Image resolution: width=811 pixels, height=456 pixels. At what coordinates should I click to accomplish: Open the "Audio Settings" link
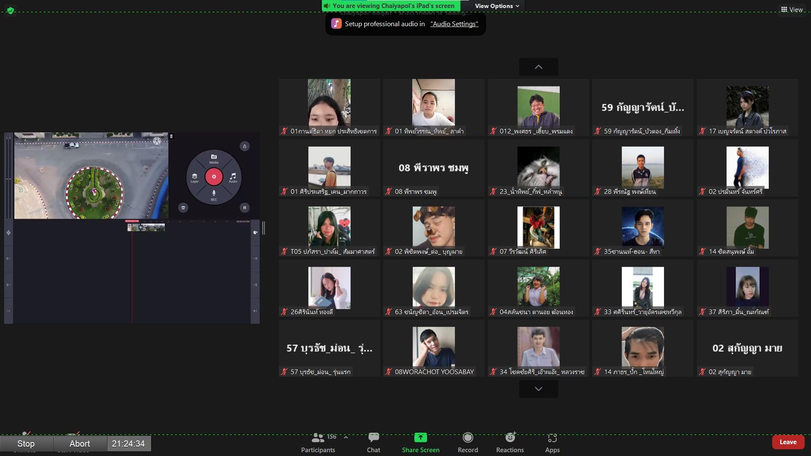(454, 24)
